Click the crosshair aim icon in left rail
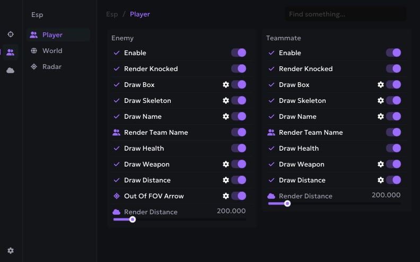This screenshot has width=420, height=262. tap(11, 34)
